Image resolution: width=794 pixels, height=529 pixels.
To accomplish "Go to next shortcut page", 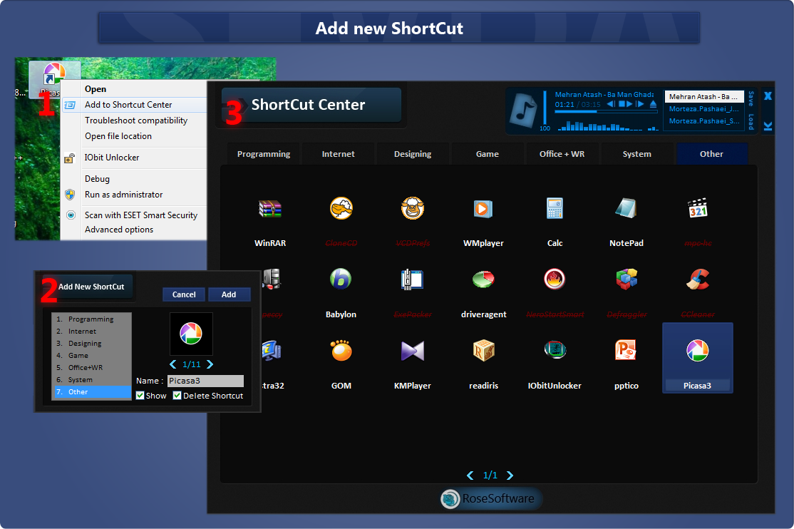I will [x=510, y=476].
